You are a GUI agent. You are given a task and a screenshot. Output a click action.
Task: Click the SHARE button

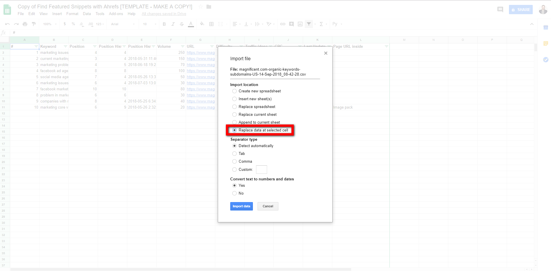click(521, 10)
